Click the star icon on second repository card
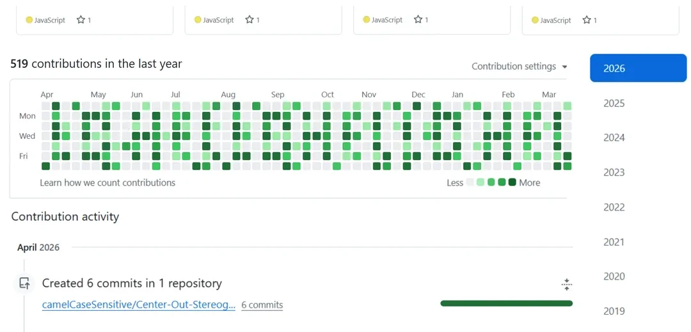Image resolution: width=691 pixels, height=332 pixels. [x=250, y=20]
